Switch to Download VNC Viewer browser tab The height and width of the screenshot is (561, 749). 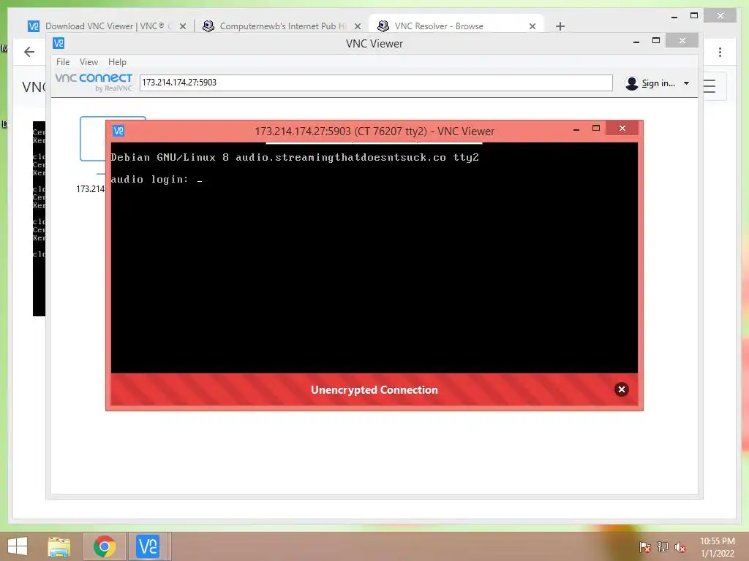tap(104, 26)
